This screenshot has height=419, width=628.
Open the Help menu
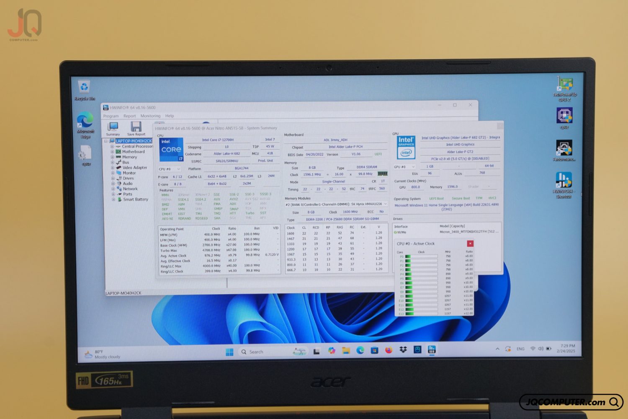(x=170, y=116)
